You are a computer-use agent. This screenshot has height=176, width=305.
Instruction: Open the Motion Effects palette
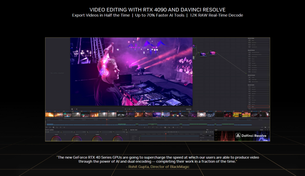pos(64,127)
